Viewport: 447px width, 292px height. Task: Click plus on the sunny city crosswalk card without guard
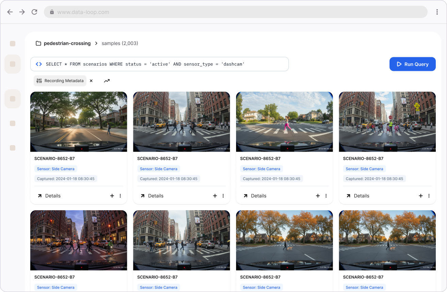coord(215,196)
